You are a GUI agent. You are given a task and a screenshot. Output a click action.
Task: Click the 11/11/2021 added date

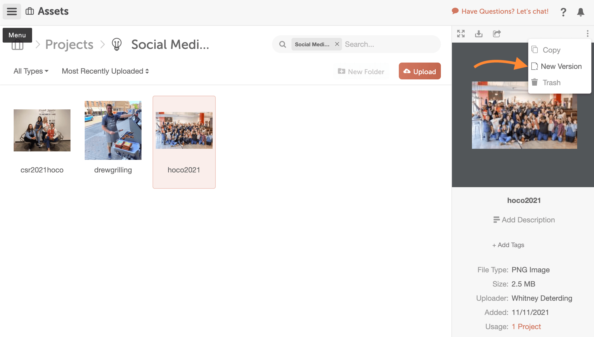530,312
